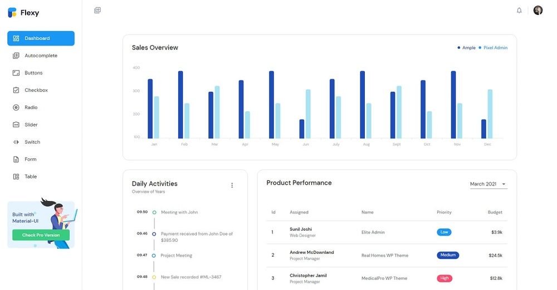Viewport: 557px width, 290px height.
Task: Open the Table menu item
Action: click(x=31, y=177)
